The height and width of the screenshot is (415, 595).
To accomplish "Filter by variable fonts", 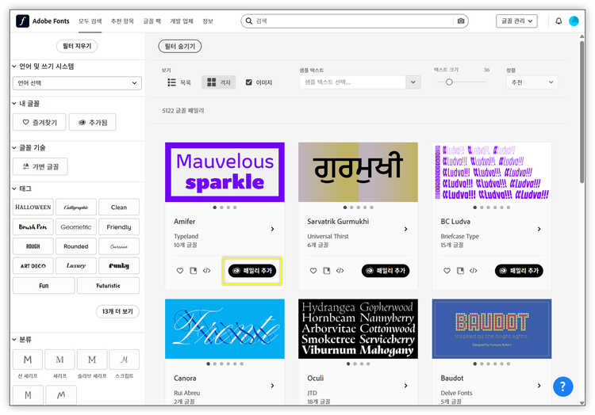I will [40, 166].
